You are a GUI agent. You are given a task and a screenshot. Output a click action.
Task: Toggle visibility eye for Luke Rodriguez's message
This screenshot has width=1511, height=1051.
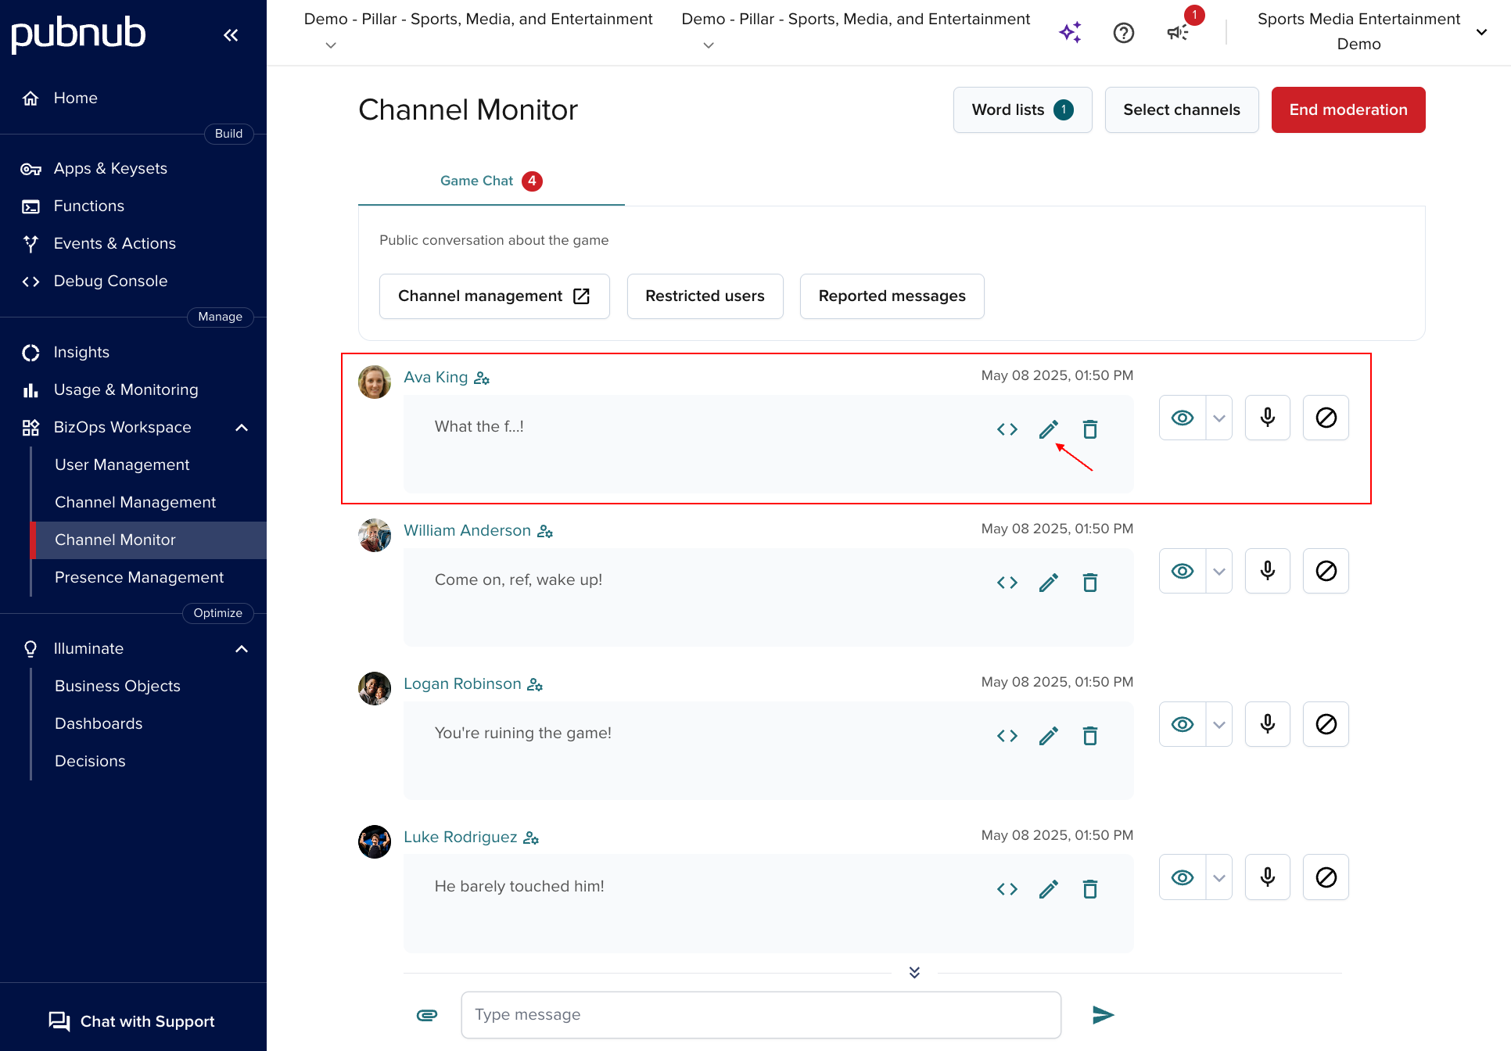click(1182, 877)
